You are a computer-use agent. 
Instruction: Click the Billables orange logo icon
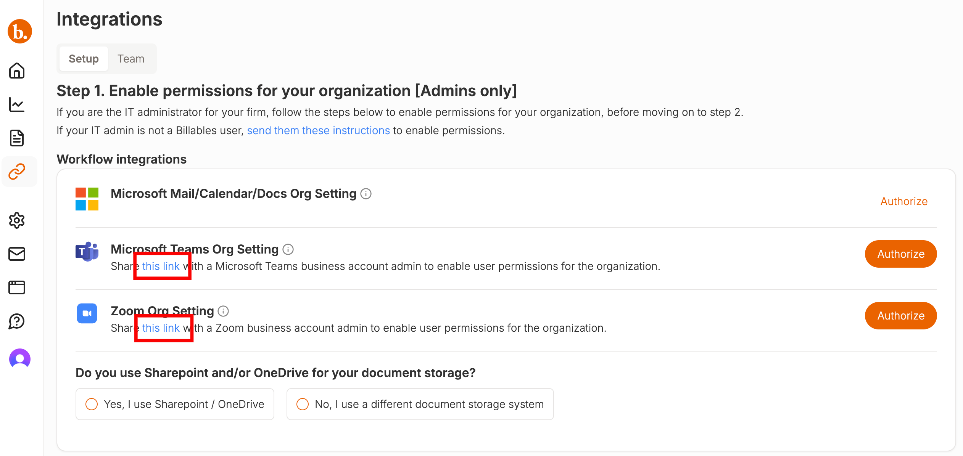(20, 31)
